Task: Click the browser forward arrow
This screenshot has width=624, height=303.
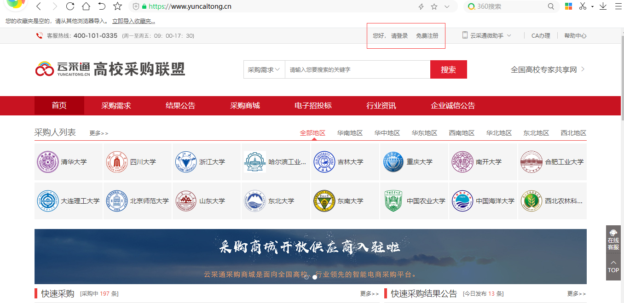Action: click(x=55, y=6)
